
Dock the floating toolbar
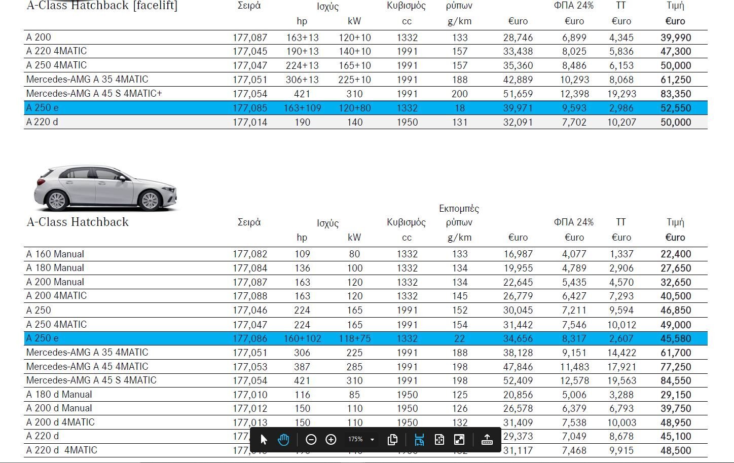487,440
